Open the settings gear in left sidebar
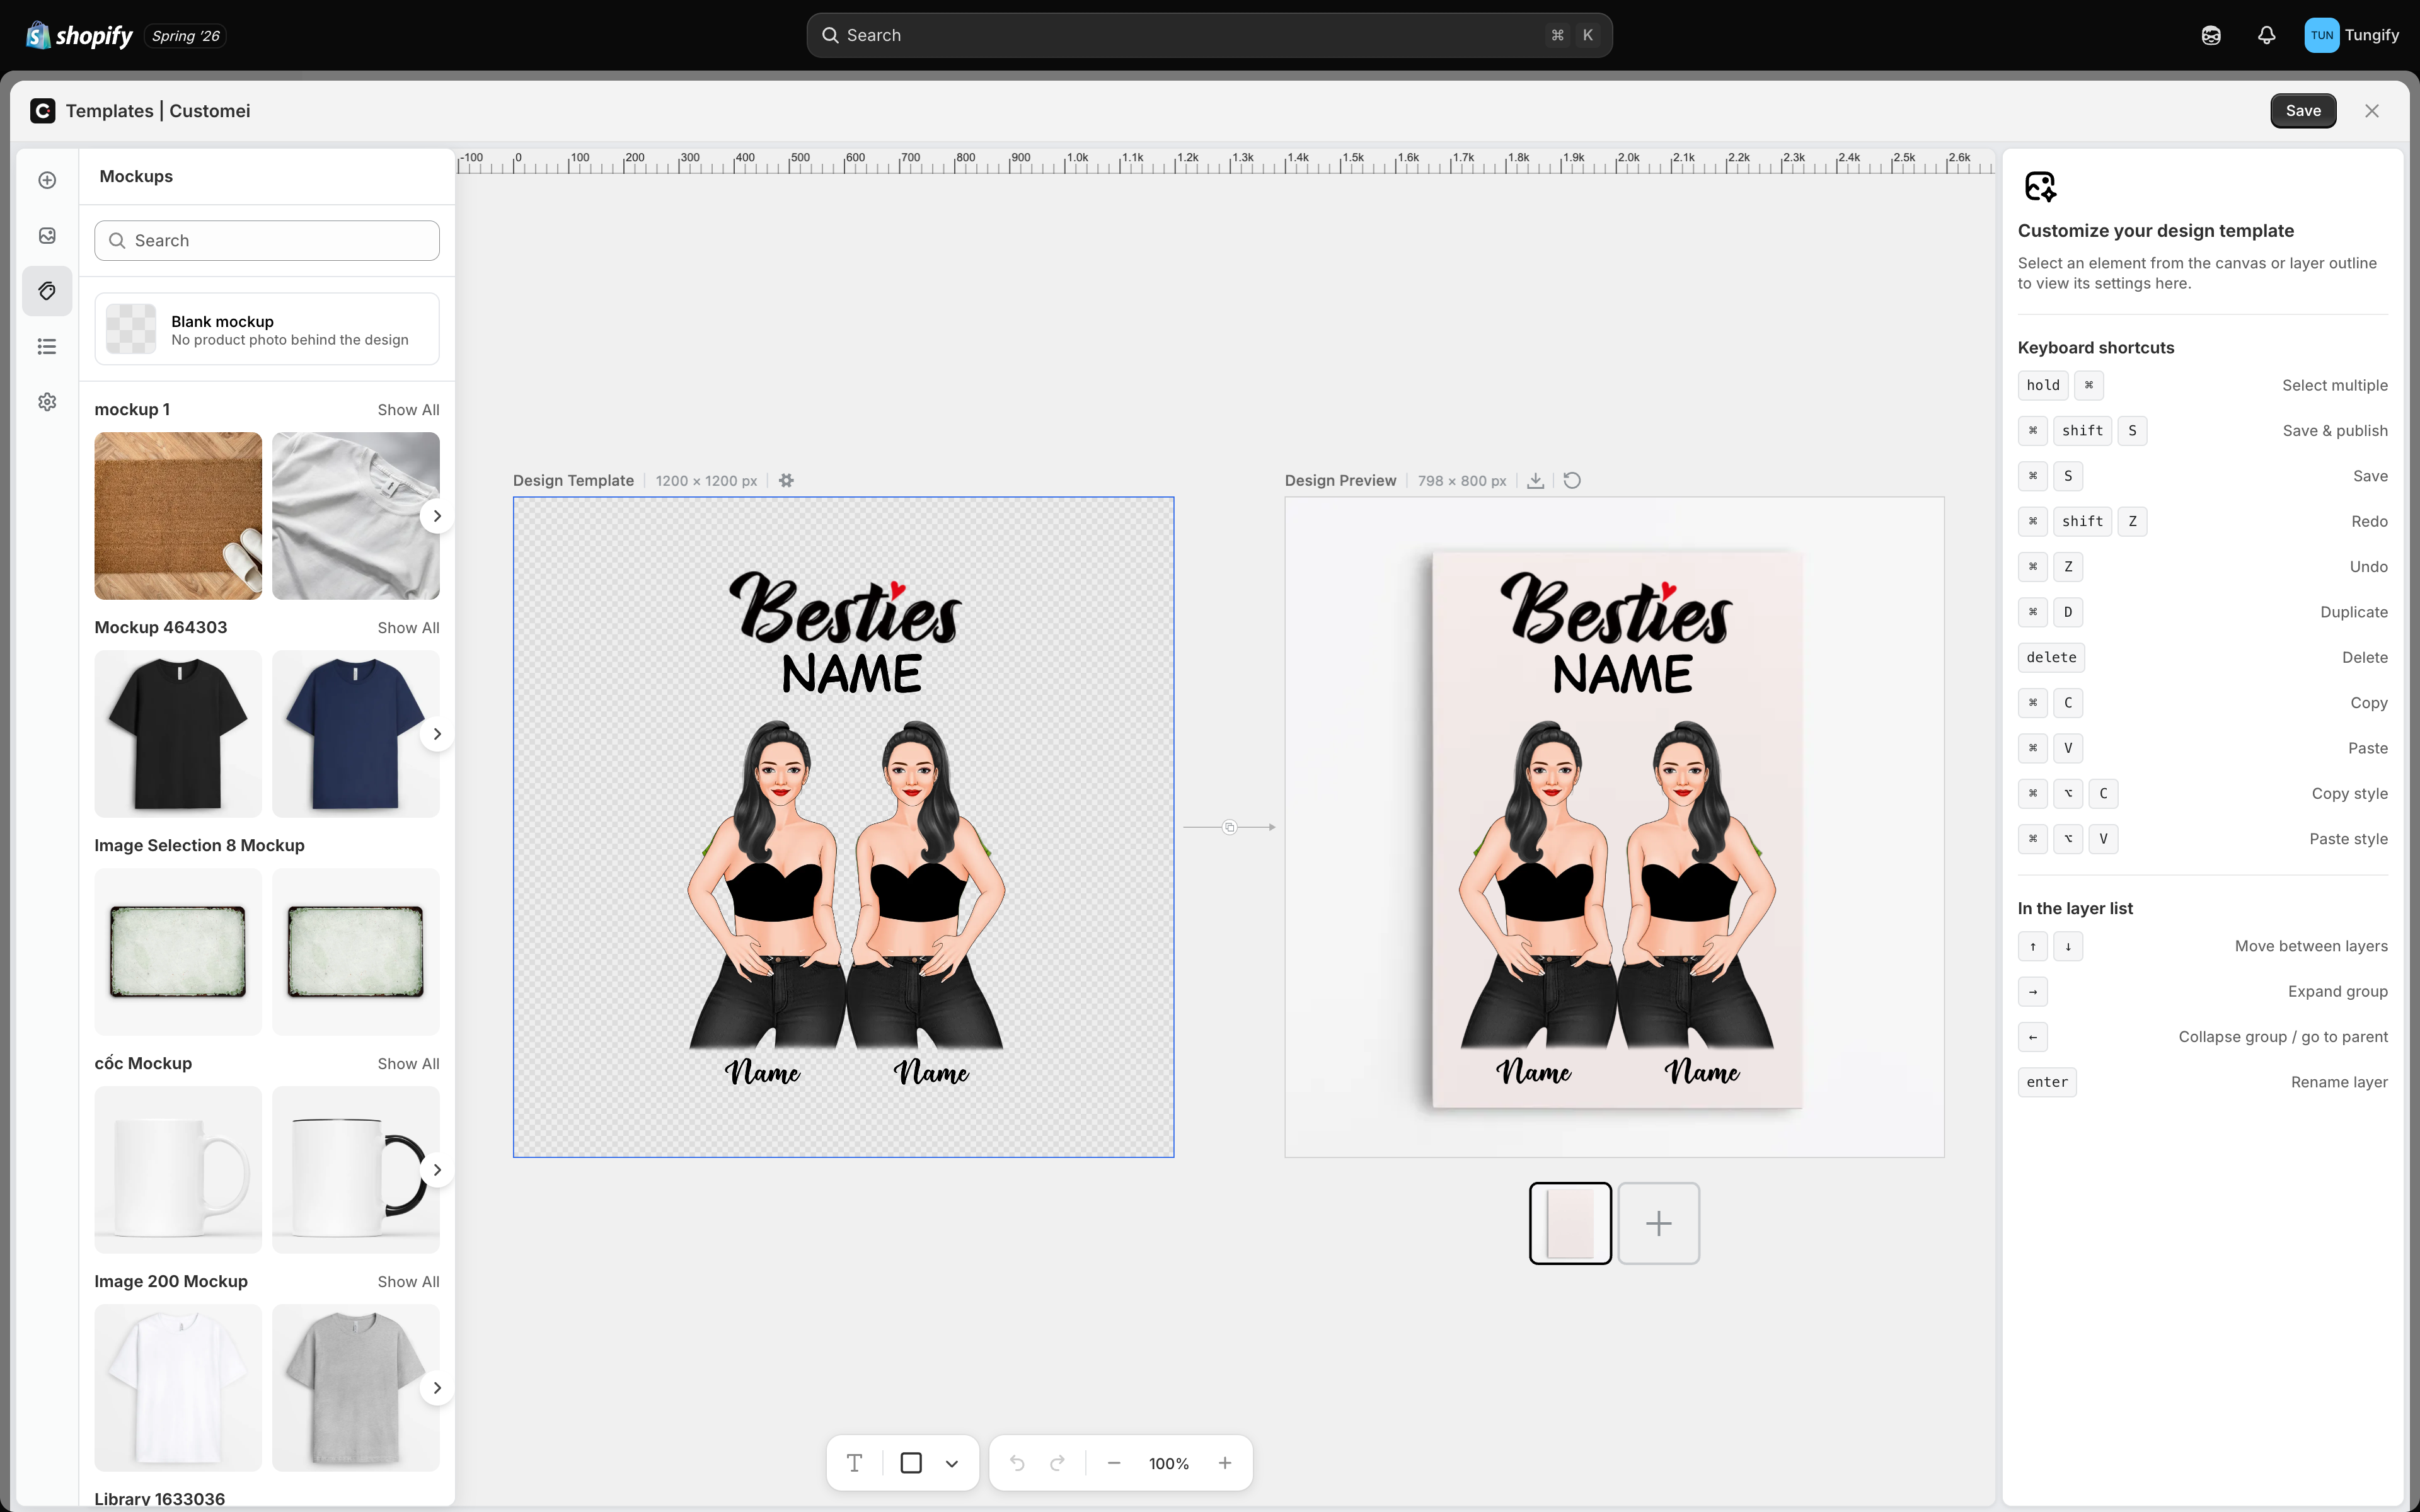Screen dimensions: 2420x1512 tap(47, 402)
